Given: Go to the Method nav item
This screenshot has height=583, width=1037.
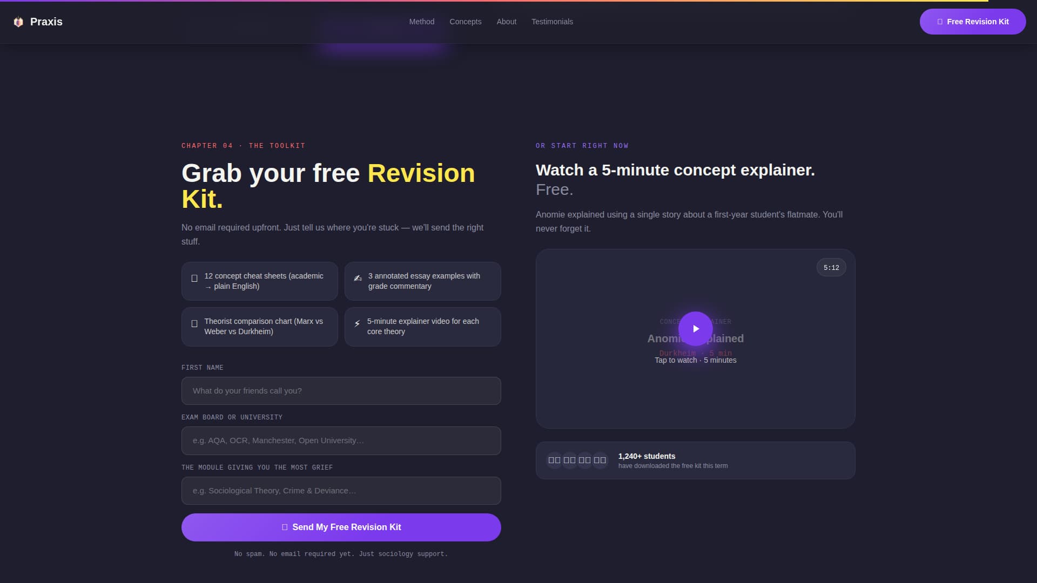Looking at the screenshot, I should (422, 22).
